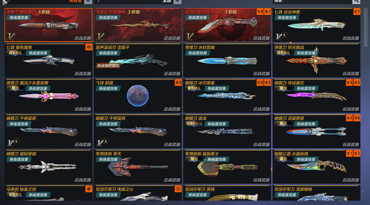Image resolution: width=370 pixels, height=205 pixels.
Task: Select the 军用铁锹 鼠鼠勇士 shovel card
Action: coord(227,167)
